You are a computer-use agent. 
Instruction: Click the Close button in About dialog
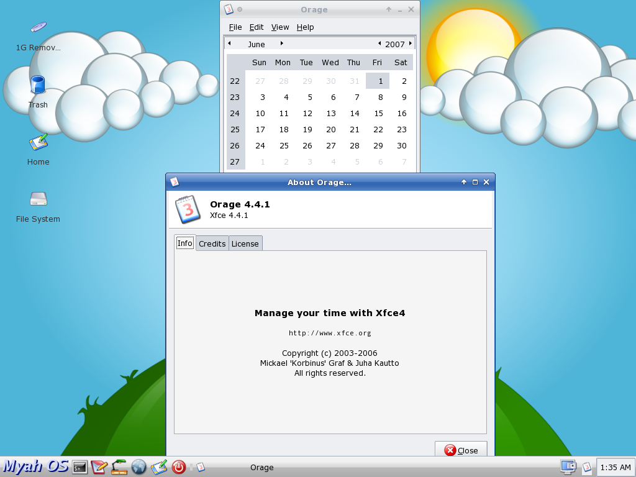click(x=461, y=450)
